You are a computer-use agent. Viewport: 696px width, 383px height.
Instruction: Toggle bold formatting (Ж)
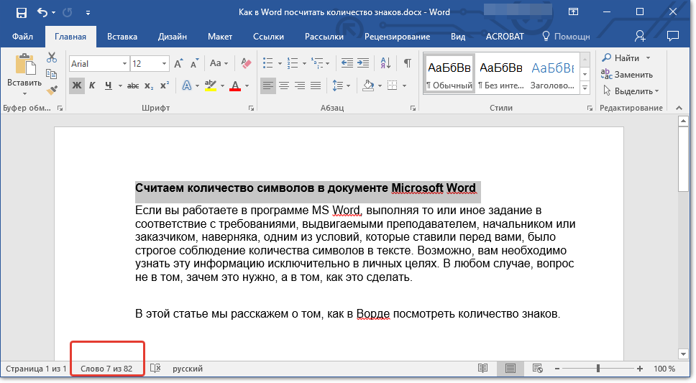click(77, 86)
